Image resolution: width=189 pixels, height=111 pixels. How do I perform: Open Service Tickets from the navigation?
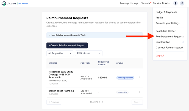pyautogui.click(x=161, y=3)
